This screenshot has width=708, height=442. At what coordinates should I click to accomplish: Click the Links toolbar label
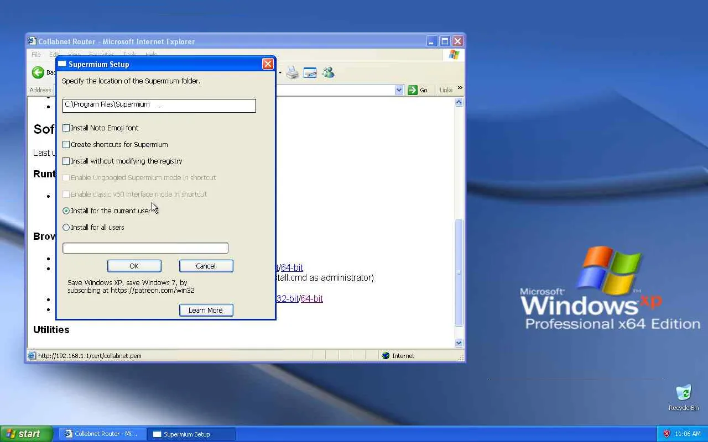pyautogui.click(x=446, y=90)
